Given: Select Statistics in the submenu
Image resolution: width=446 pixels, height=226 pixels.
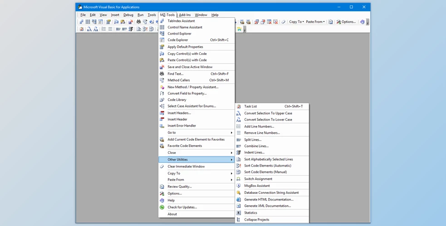Looking at the screenshot, I should pyautogui.click(x=272, y=213).
